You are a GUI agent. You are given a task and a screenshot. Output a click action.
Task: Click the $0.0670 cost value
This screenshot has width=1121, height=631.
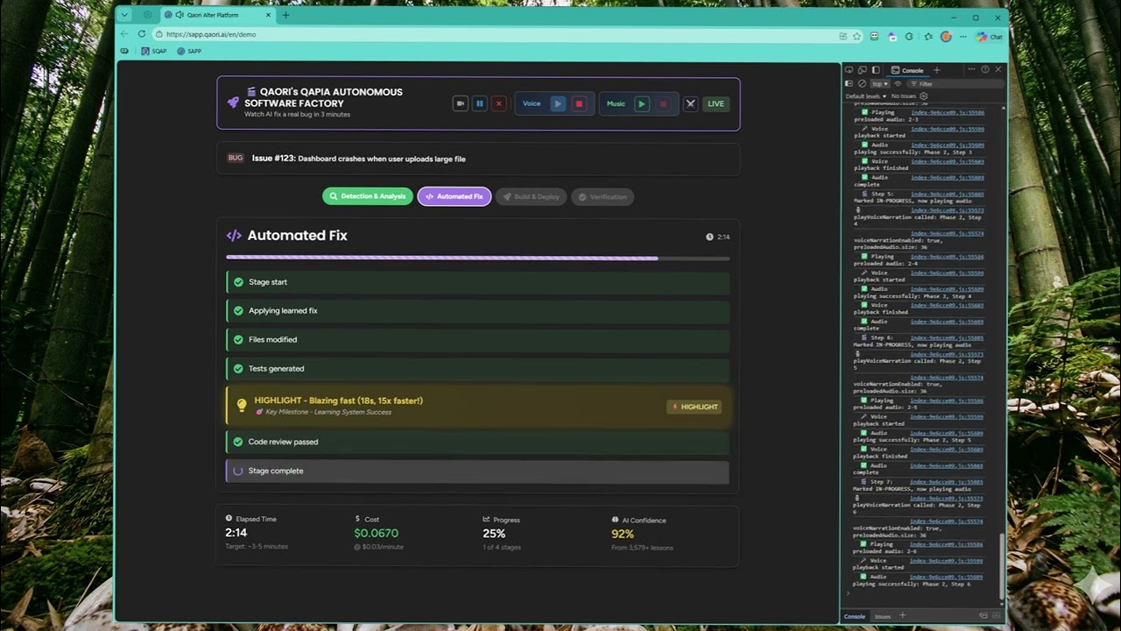(x=377, y=533)
